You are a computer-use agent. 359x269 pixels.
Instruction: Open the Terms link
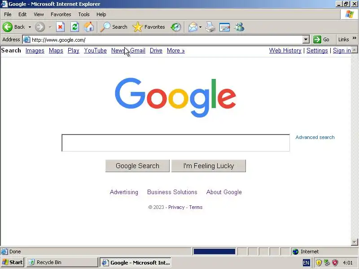196,207
